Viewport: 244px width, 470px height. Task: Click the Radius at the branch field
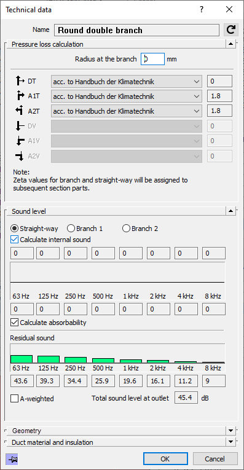point(152,59)
